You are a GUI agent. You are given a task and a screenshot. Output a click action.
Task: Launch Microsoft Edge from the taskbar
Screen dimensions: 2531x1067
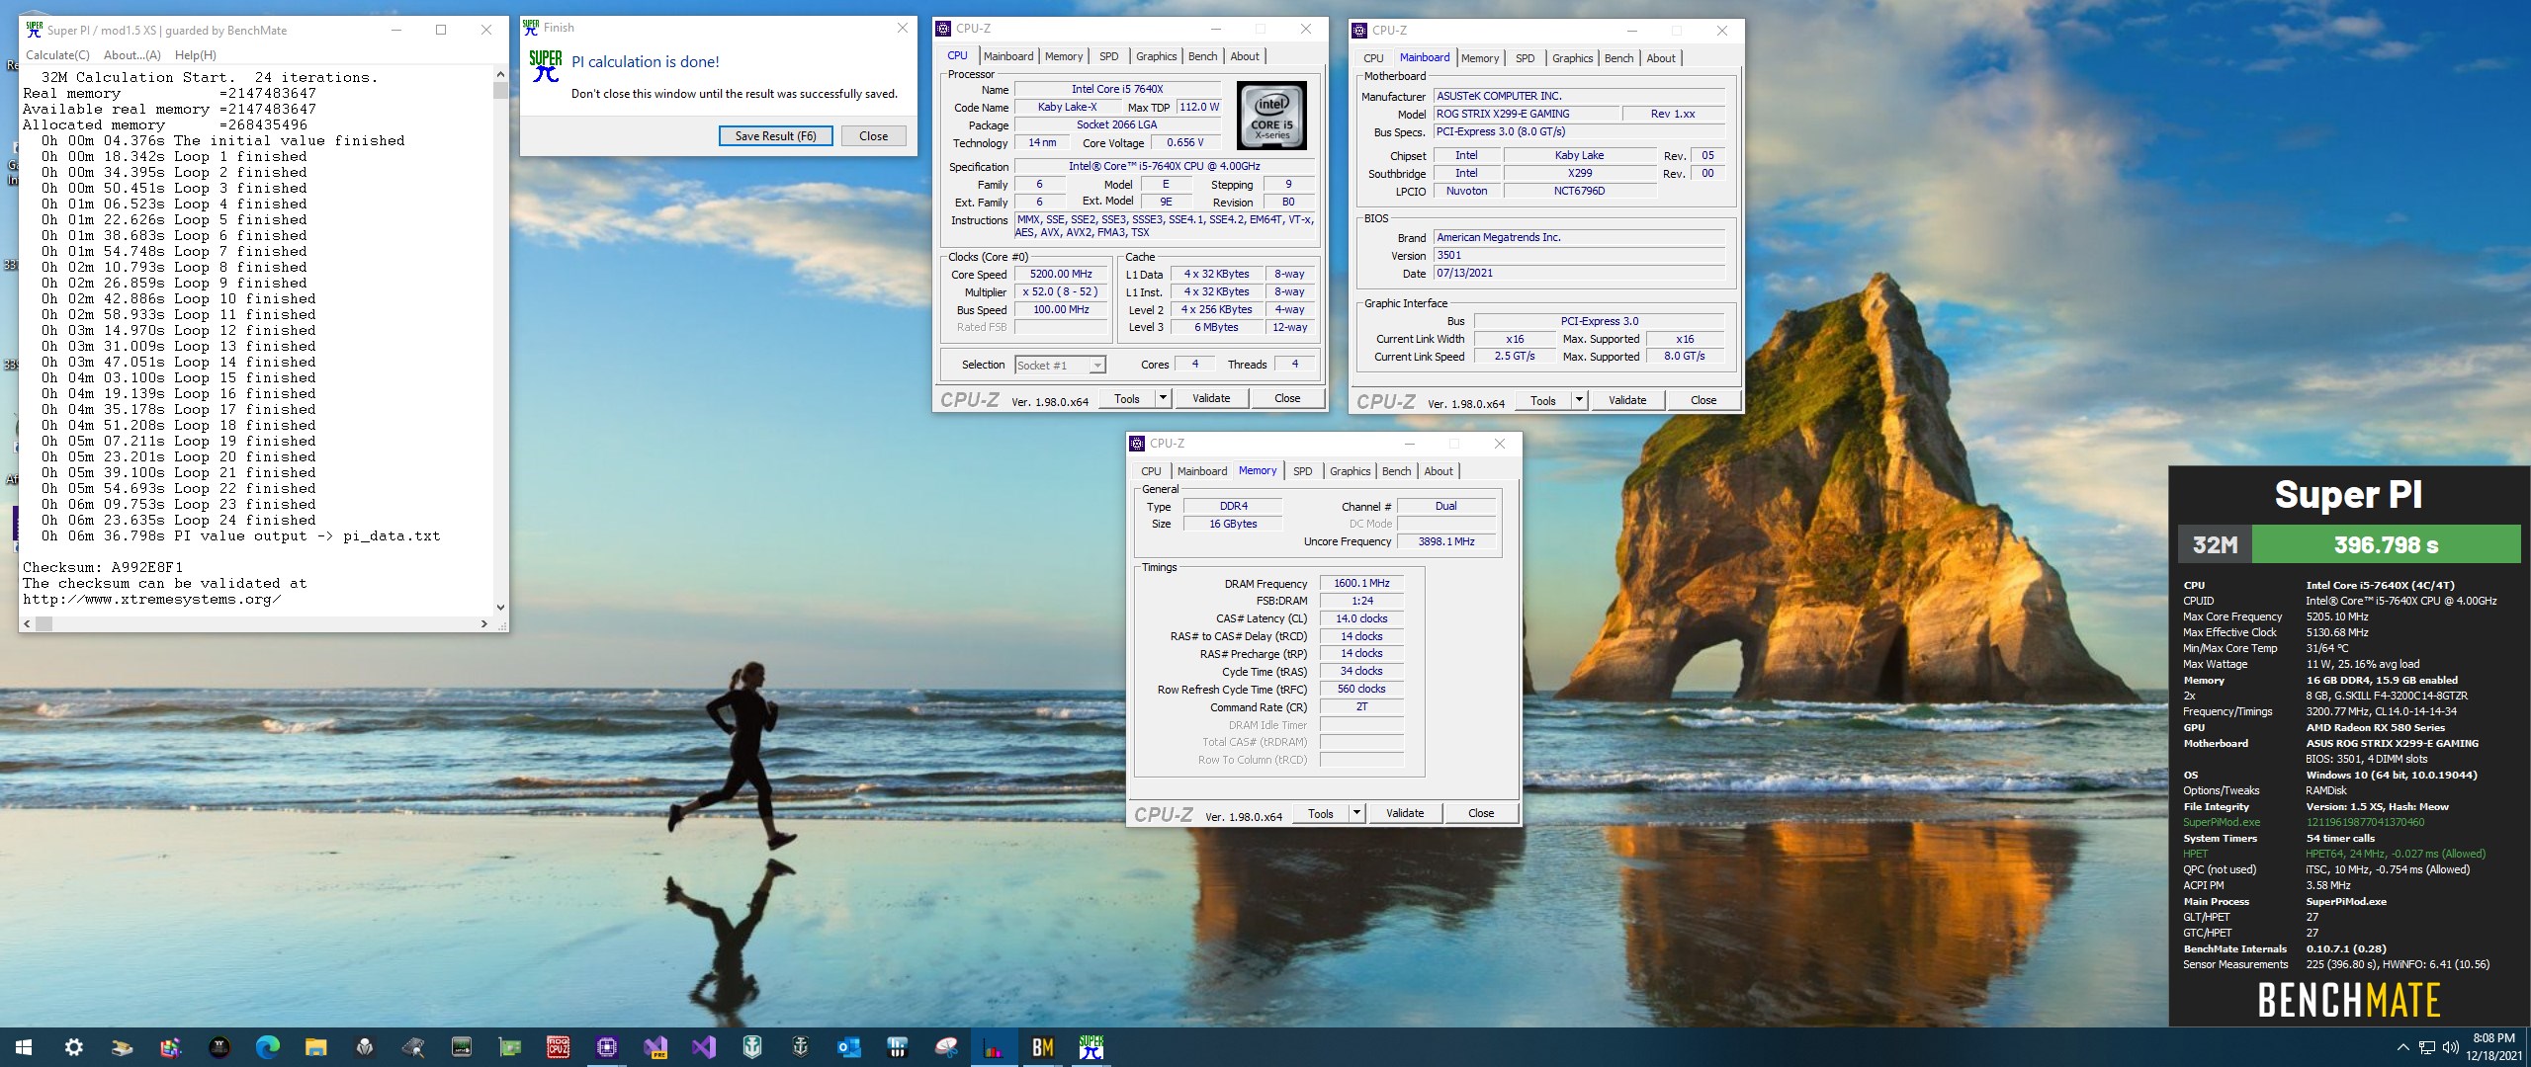[267, 1047]
